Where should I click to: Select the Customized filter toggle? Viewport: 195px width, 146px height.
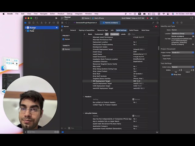(x=99, y=34)
